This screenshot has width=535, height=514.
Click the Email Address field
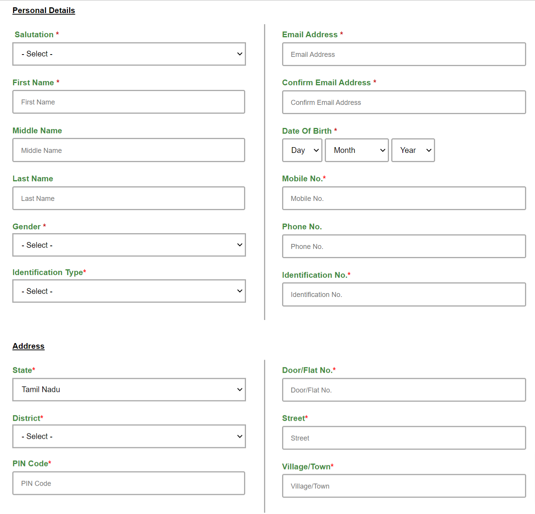click(404, 54)
